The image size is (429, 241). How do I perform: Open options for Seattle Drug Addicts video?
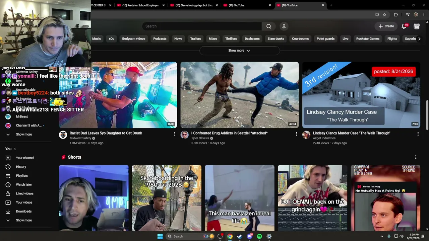pyautogui.click(x=296, y=134)
